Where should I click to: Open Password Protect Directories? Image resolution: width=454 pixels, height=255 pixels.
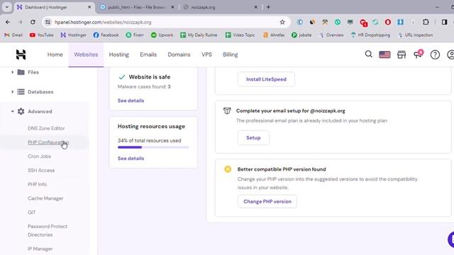click(48, 230)
